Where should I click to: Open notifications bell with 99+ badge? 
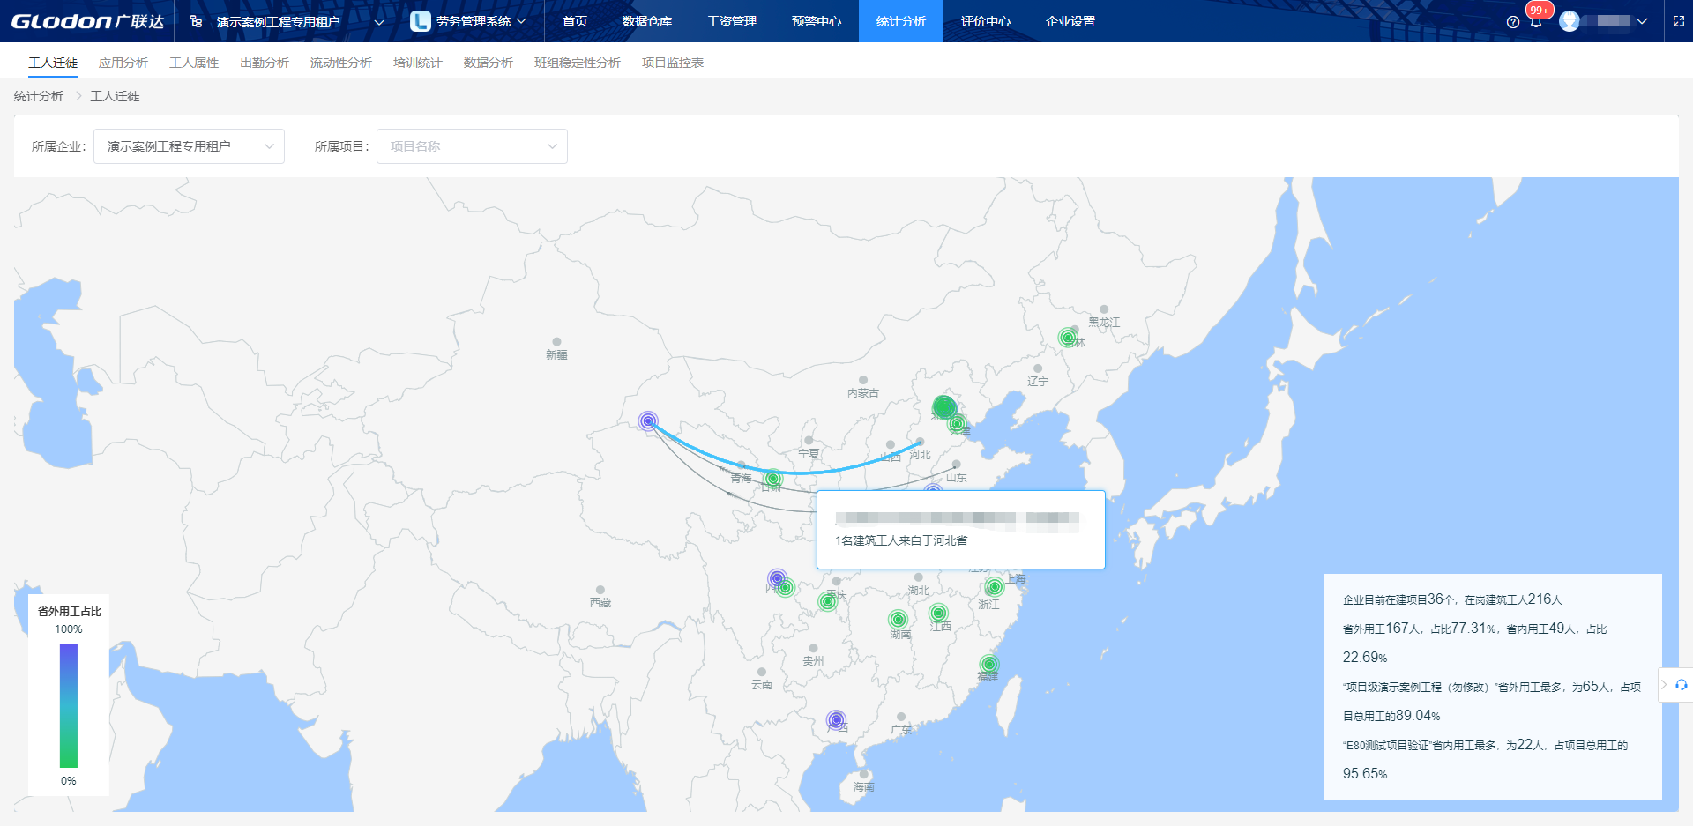coord(1536,21)
